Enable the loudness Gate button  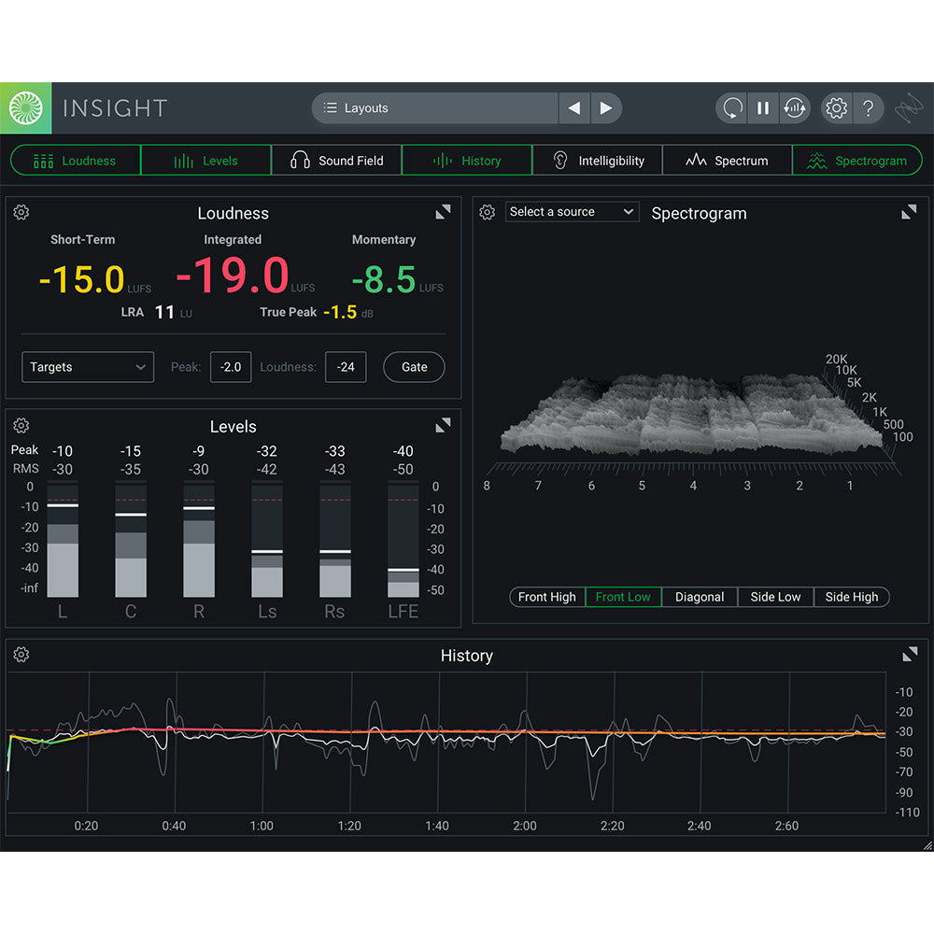[414, 367]
